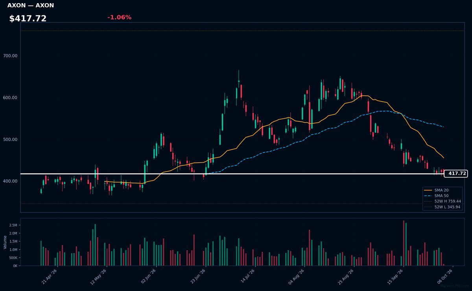The height and width of the screenshot is (291, 472).
Task: Click the 23 Jun '26 date label
Action: pyautogui.click(x=197, y=276)
